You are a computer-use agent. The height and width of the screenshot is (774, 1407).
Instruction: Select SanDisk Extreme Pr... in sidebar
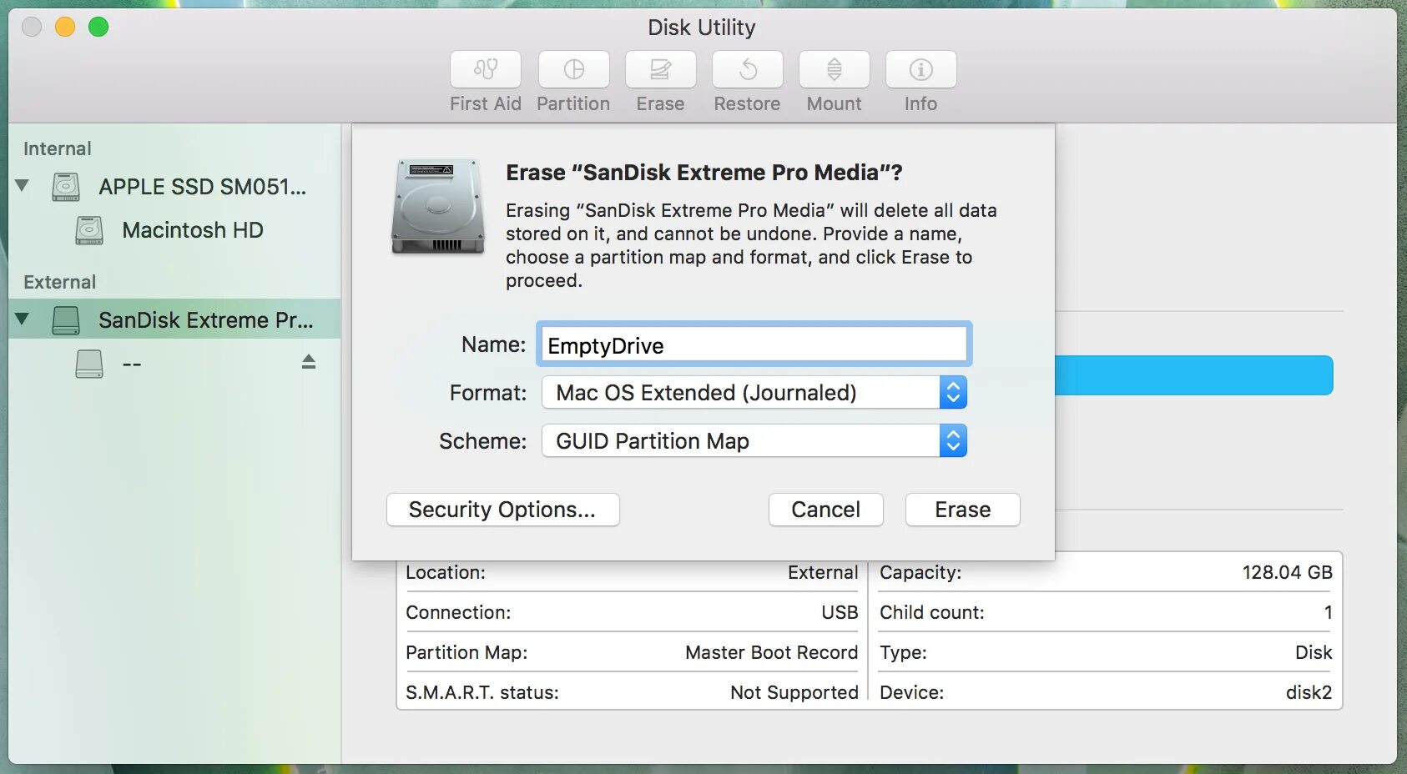(174, 319)
